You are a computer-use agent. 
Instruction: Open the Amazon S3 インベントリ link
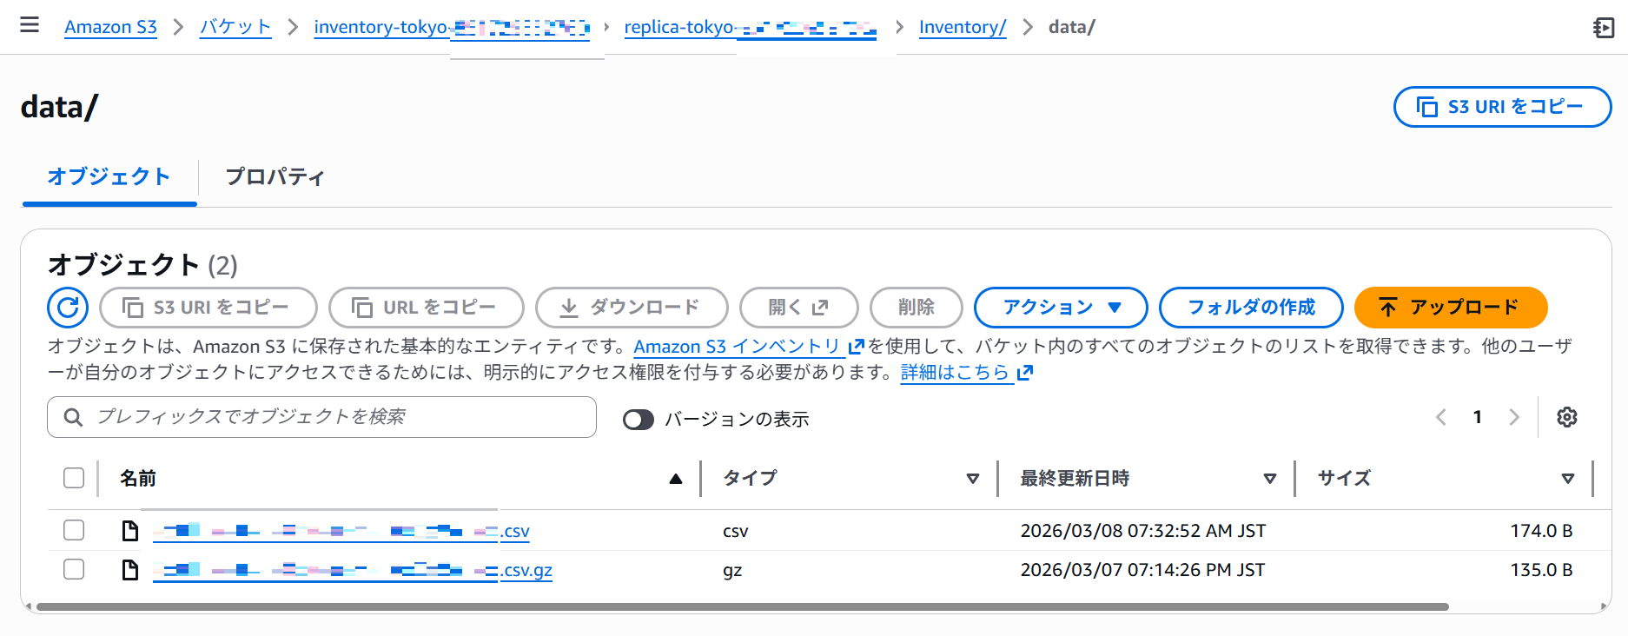coord(737,347)
